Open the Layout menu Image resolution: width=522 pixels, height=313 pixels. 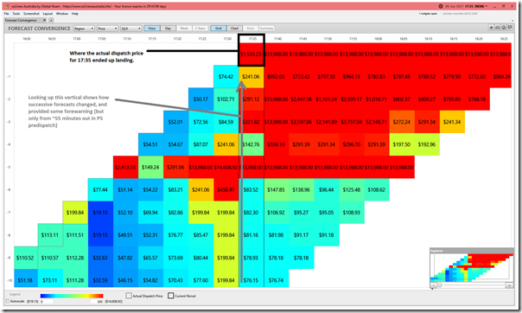tap(48, 14)
